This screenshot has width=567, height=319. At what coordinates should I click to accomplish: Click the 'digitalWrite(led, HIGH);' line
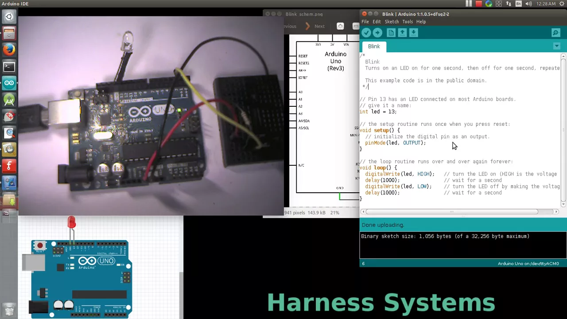coord(400,174)
